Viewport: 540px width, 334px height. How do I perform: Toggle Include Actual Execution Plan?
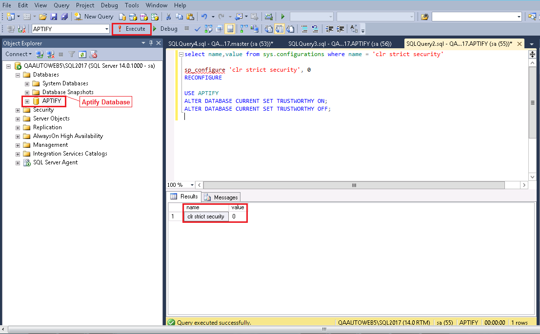click(x=244, y=29)
